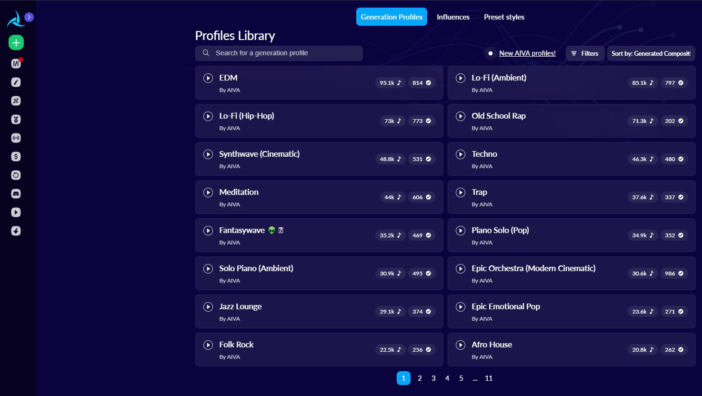
Task: Play the EDM profile preview
Action: click(208, 78)
